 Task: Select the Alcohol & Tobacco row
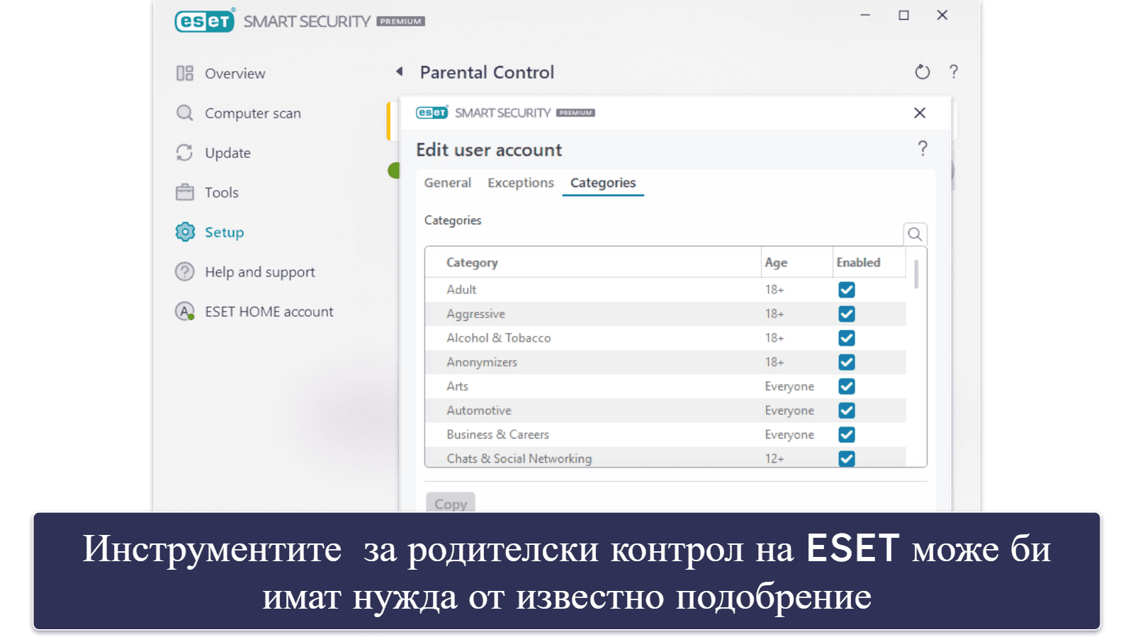pyautogui.click(x=665, y=338)
